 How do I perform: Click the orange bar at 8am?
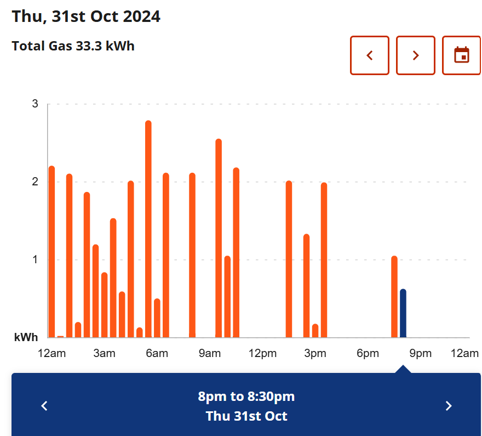tap(192, 256)
